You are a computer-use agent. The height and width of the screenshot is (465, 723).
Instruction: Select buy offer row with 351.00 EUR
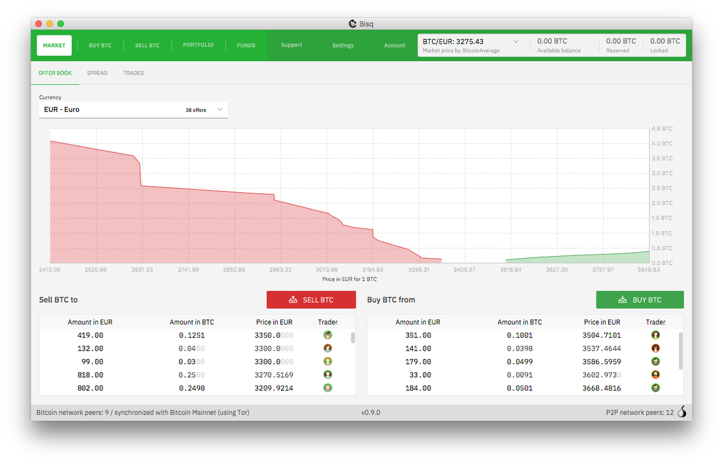(x=522, y=335)
